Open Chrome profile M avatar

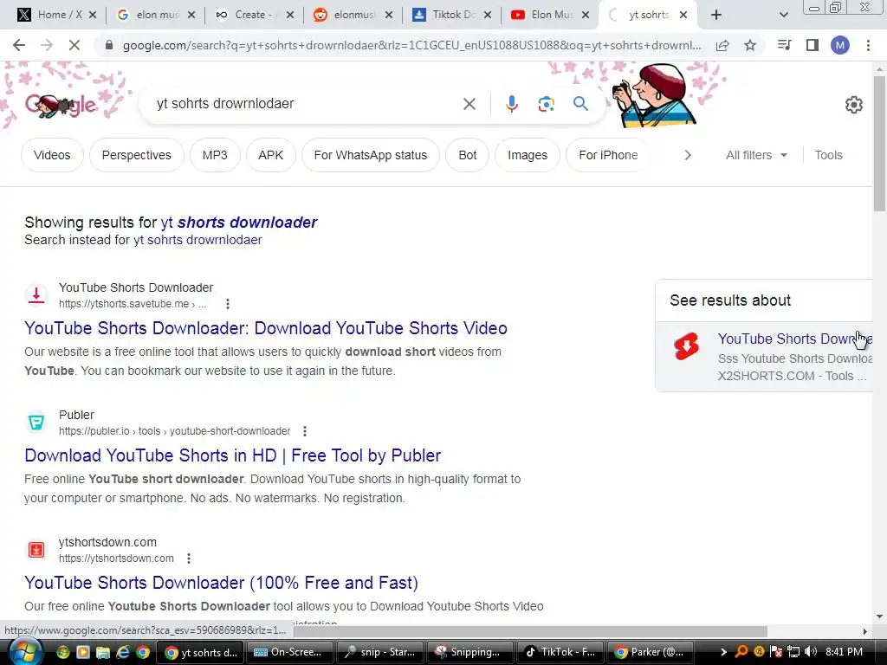click(x=840, y=45)
